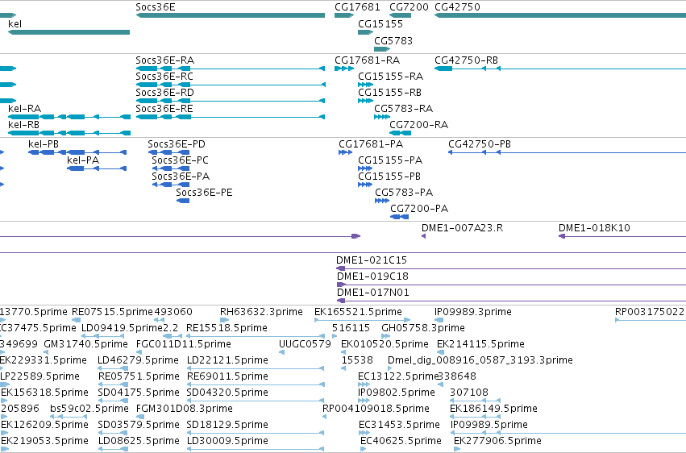Select the LD08625.5prime EST feature

113,449
